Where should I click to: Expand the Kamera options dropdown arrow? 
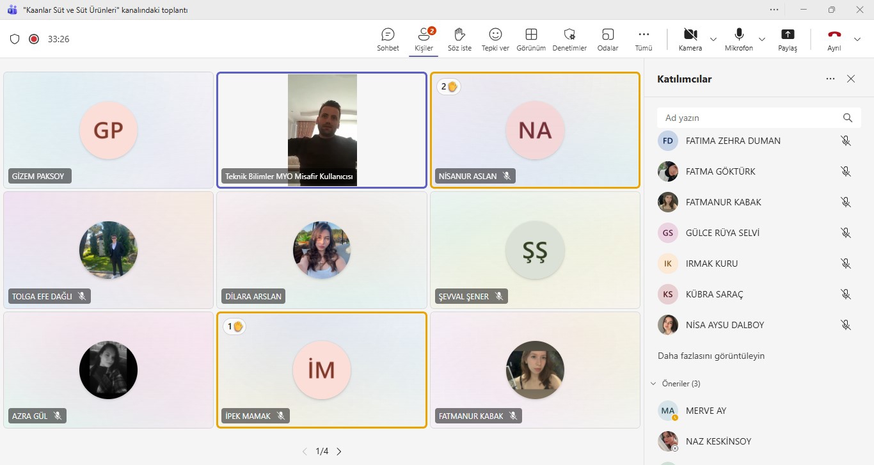pyautogui.click(x=713, y=39)
